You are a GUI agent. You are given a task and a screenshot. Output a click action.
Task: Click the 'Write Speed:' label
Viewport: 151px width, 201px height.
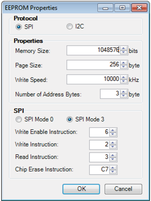click(x=31, y=80)
